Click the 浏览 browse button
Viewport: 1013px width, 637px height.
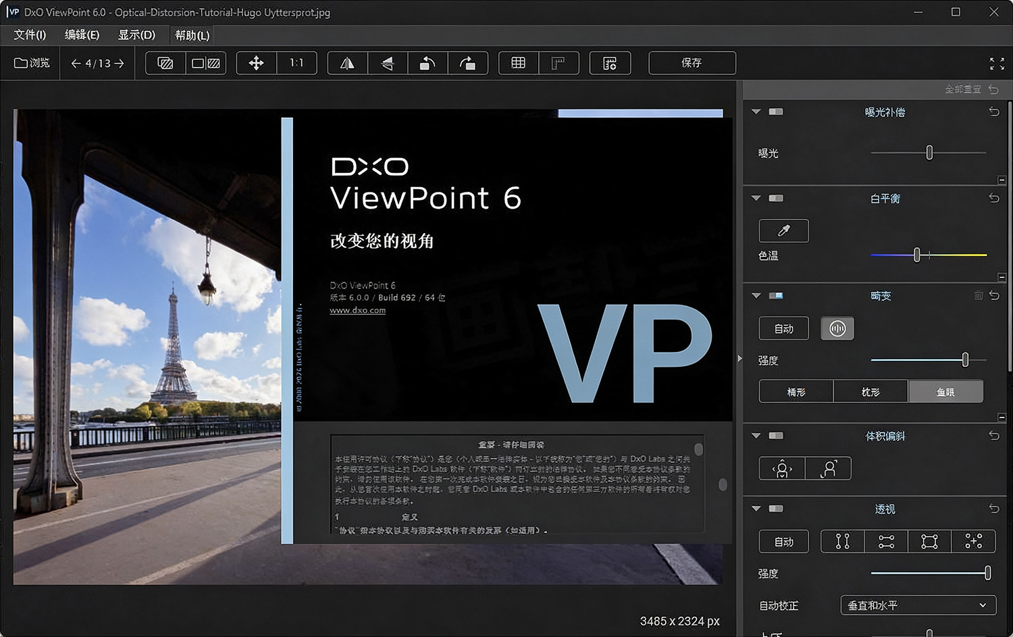click(x=32, y=63)
